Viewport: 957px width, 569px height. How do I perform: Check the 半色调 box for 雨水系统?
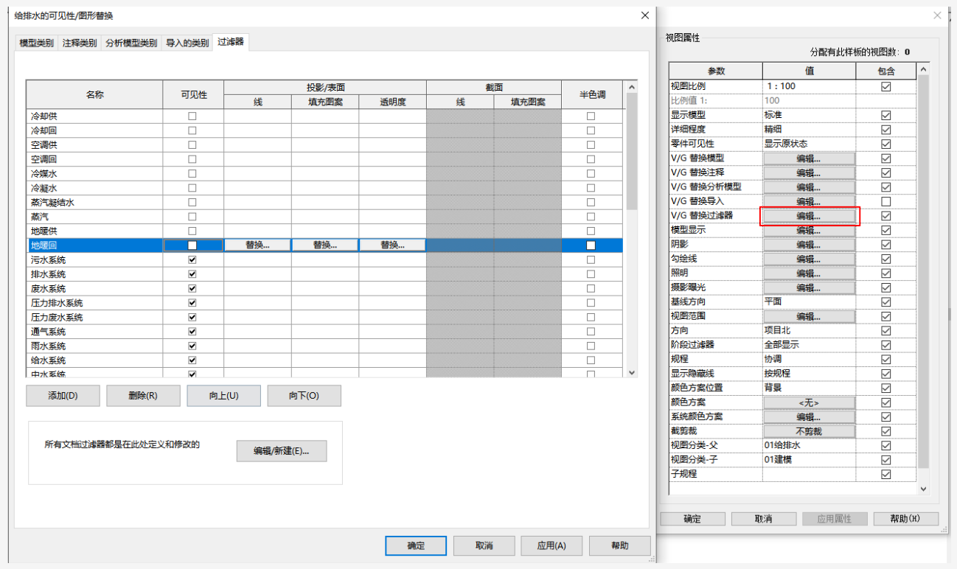click(x=591, y=346)
